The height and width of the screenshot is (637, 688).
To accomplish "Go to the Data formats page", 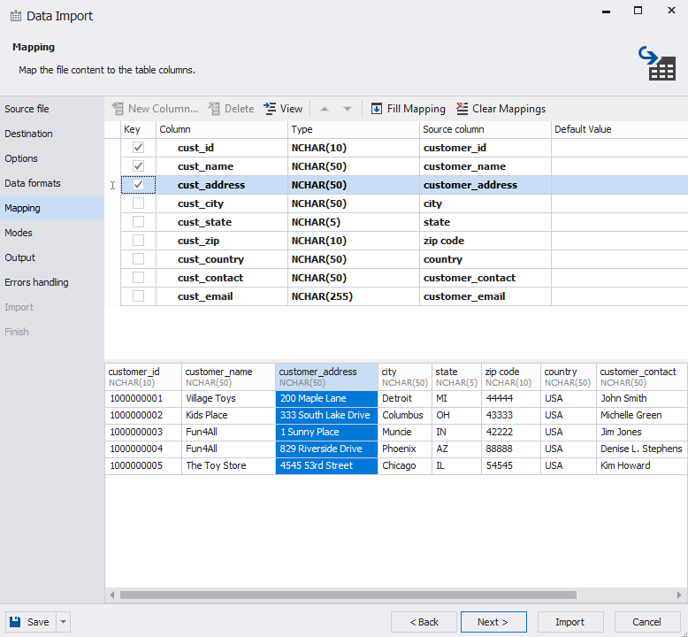I will tap(33, 183).
